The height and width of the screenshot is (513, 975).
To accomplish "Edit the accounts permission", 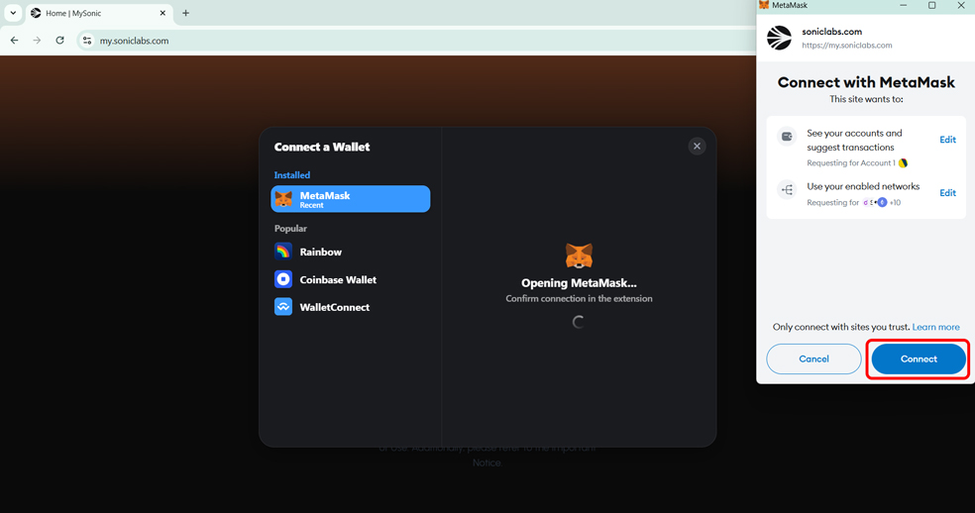I will point(947,140).
